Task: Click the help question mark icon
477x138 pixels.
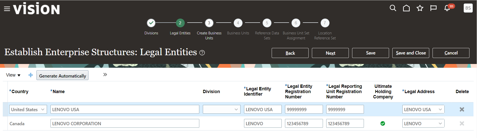Action: (x=202, y=53)
